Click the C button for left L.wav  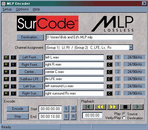tap(109, 57)
